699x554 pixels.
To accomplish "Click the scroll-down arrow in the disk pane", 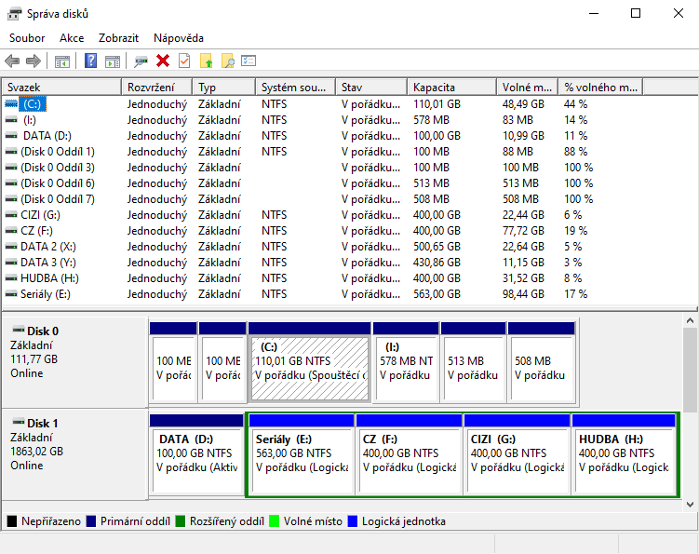I will point(690,505).
